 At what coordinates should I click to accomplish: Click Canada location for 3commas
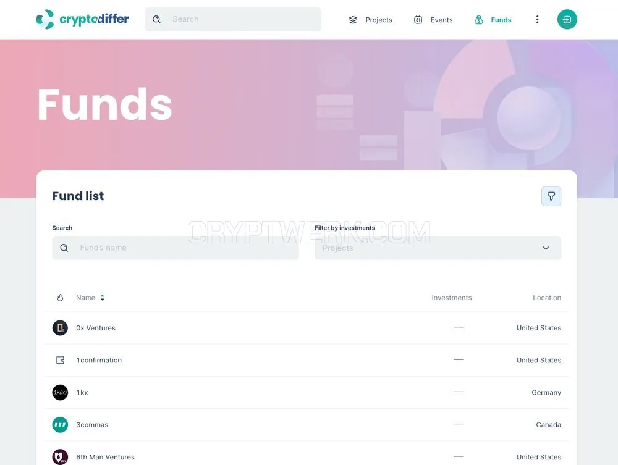(x=549, y=425)
